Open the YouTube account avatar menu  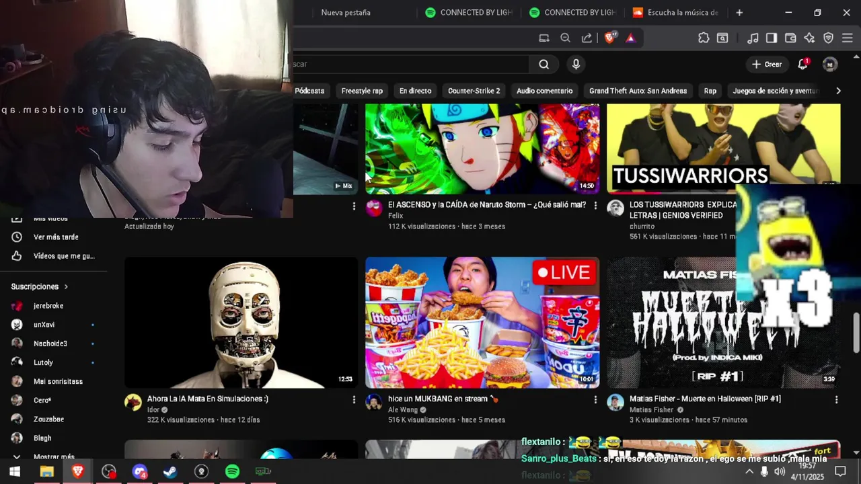pyautogui.click(x=830, y=65)
